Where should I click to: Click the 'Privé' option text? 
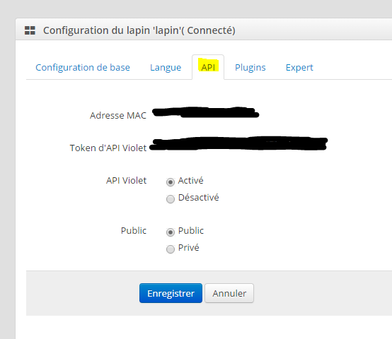coord(189,248)
